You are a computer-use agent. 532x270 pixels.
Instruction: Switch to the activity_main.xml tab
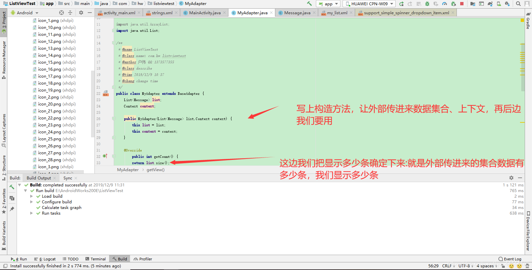click(119, 13)
